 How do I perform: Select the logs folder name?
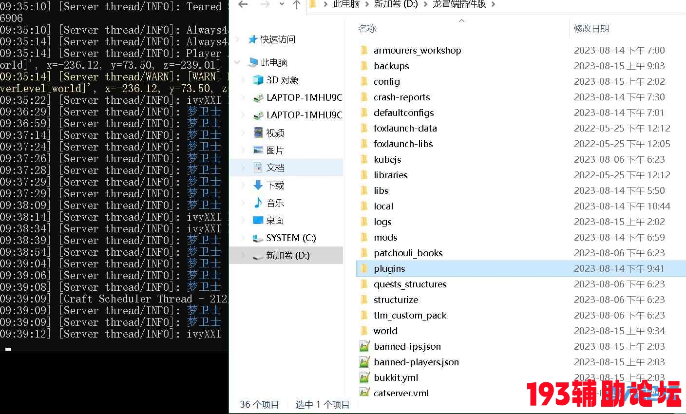tap(382, 222)
